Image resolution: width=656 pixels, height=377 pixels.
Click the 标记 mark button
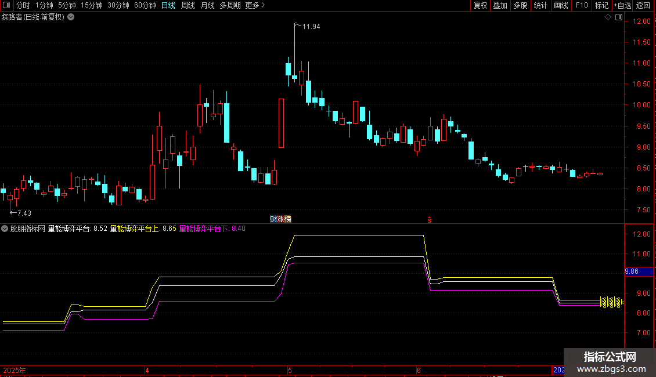tap(601, 5)
